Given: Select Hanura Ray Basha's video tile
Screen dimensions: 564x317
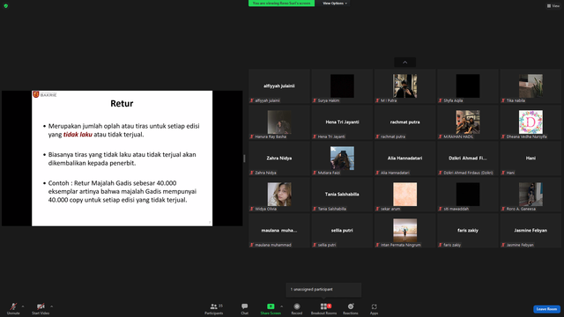Looking at the screenshot, I should [279, 122].
